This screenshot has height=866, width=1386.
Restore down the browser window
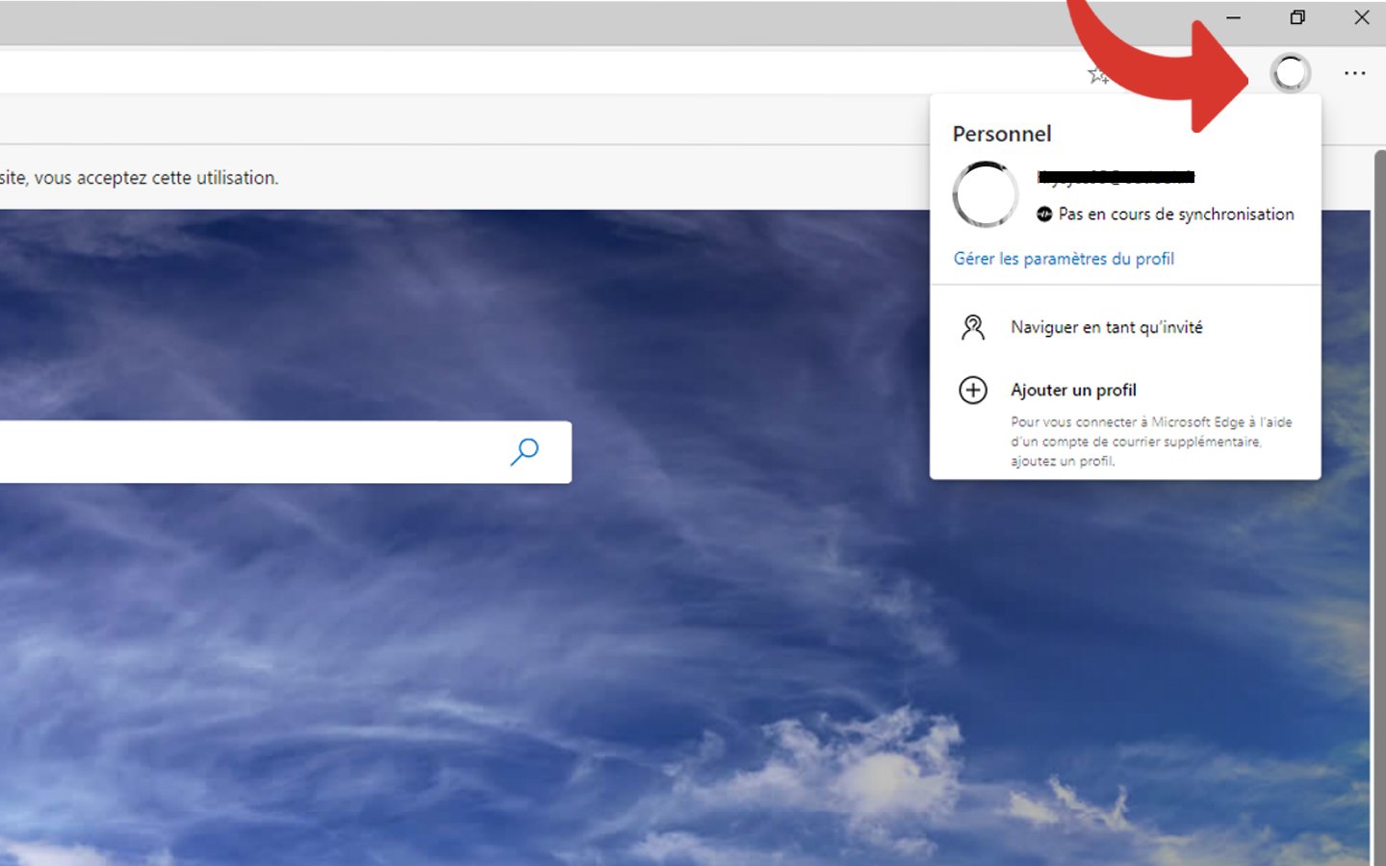coord(1297,17)
